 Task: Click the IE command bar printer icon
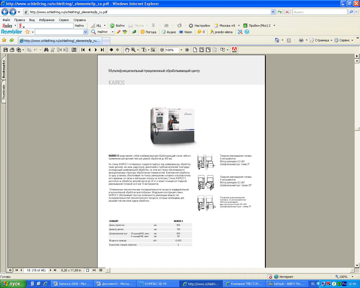click(x=301, y=40)
